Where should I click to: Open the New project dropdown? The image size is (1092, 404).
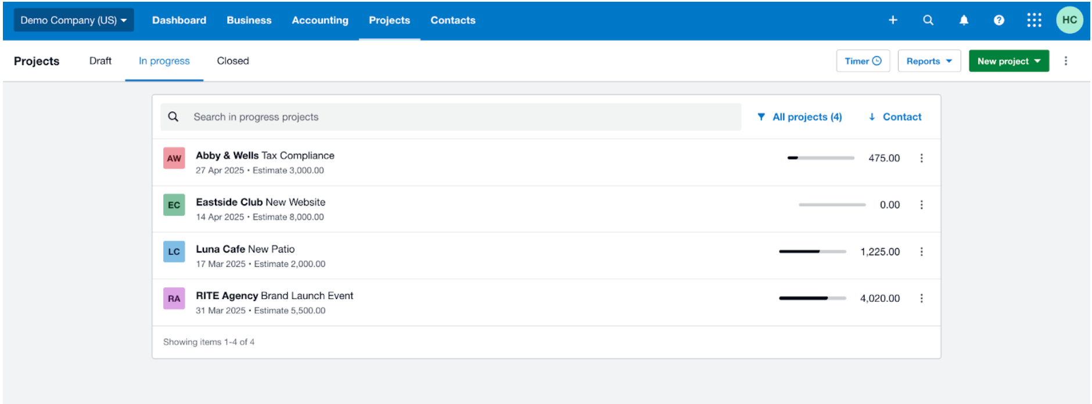coord(1008,61)
